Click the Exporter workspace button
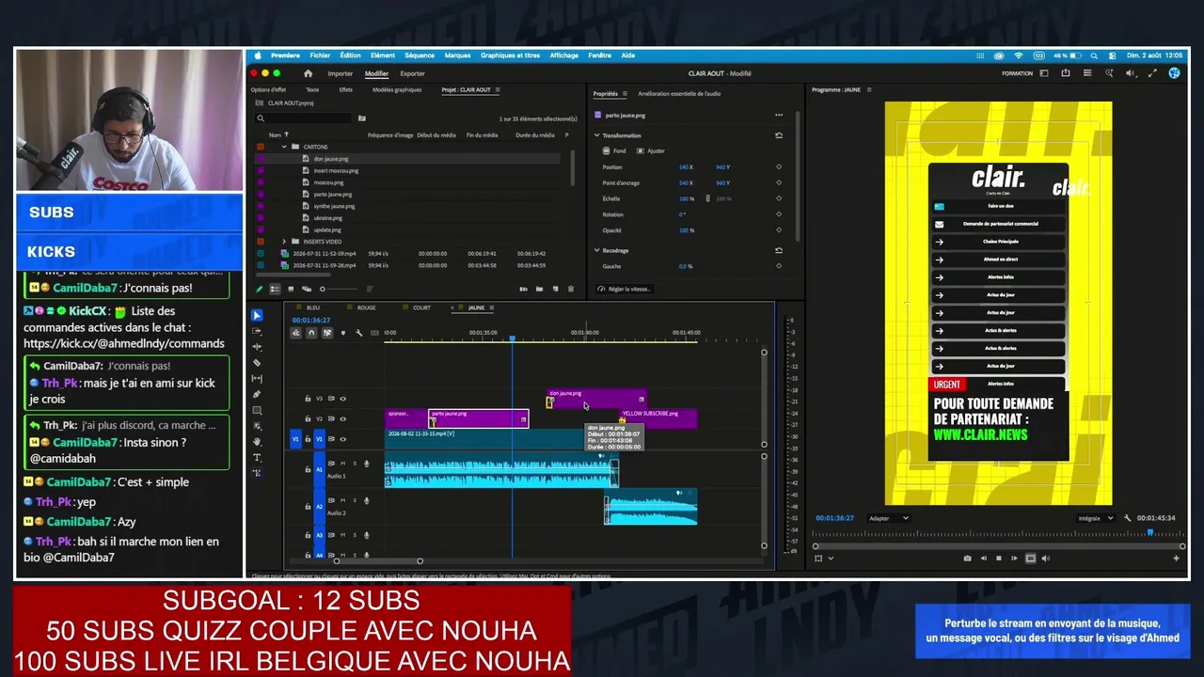Screen dimensions: 1204x677 point(412,73)
